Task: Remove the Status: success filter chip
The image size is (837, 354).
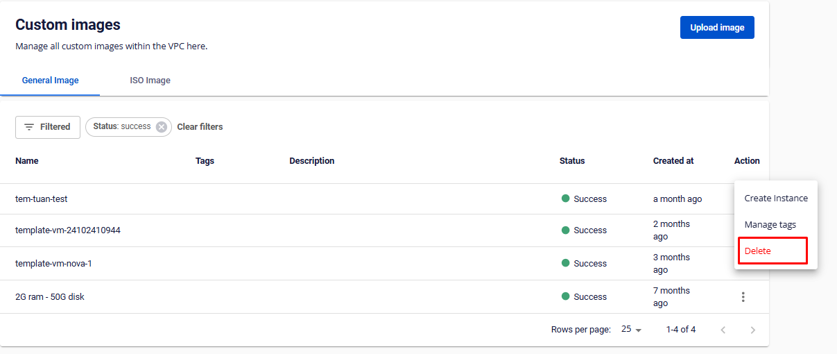Action: click(x=162, y=127)
